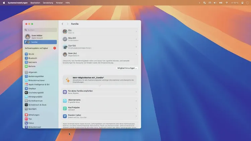Expand Für deine Familie empfohlen chevron
251x141 pixels.
[x=136, y=92]
